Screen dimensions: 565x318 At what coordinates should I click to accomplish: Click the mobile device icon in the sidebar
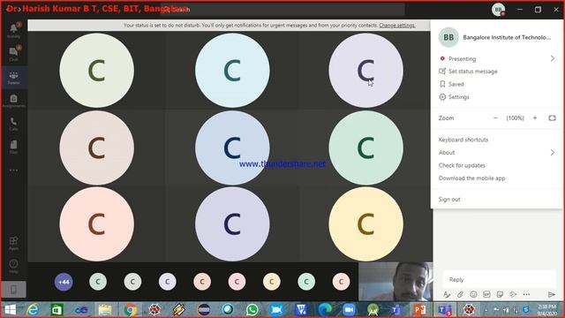(x=14, y=290)
